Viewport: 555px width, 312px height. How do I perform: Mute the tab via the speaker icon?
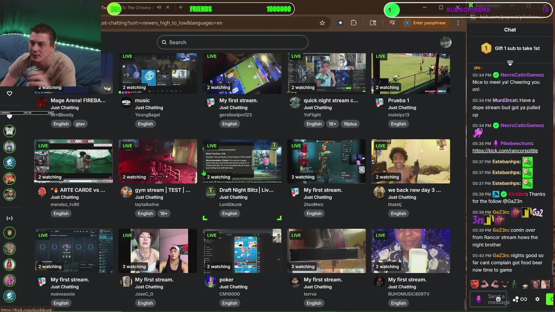[x=159, y=7]
